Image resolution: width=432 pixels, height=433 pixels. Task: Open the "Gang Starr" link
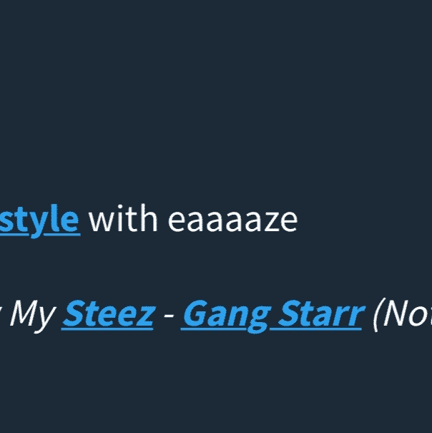(x=273, y=316)
